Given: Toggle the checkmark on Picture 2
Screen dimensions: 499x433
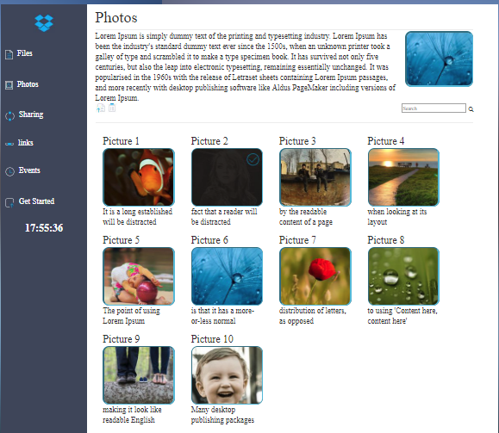Looking at the screenshot, I should [253, 159].
